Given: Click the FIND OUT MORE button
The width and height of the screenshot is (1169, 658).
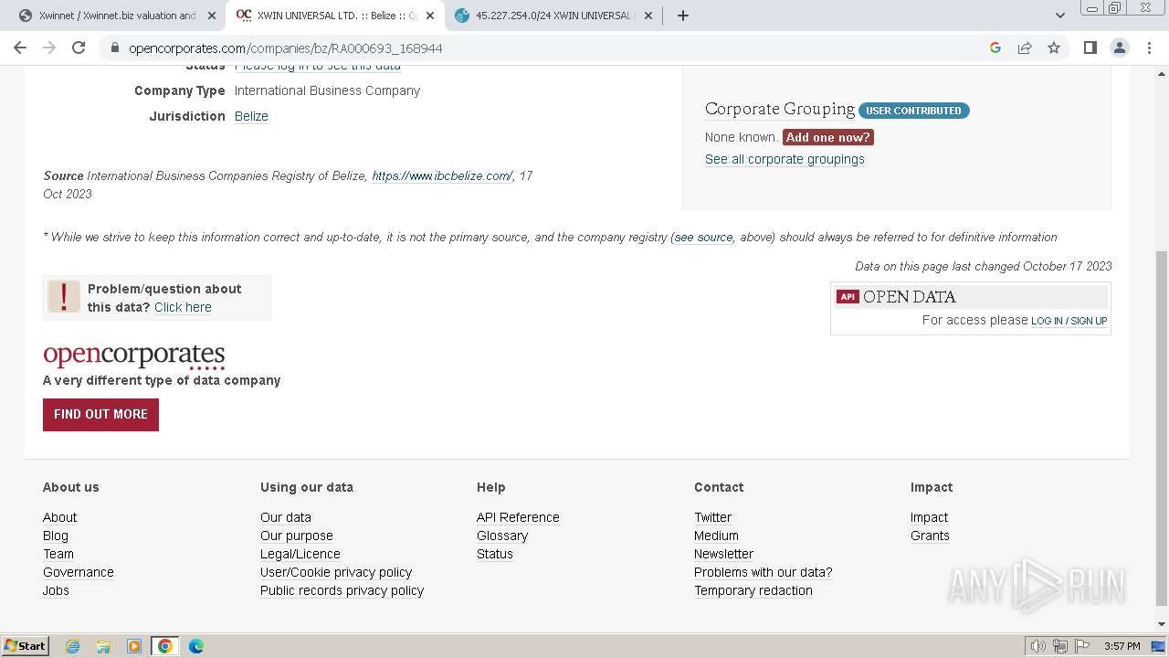Looking at the screenshot, I should pos(100,415).
